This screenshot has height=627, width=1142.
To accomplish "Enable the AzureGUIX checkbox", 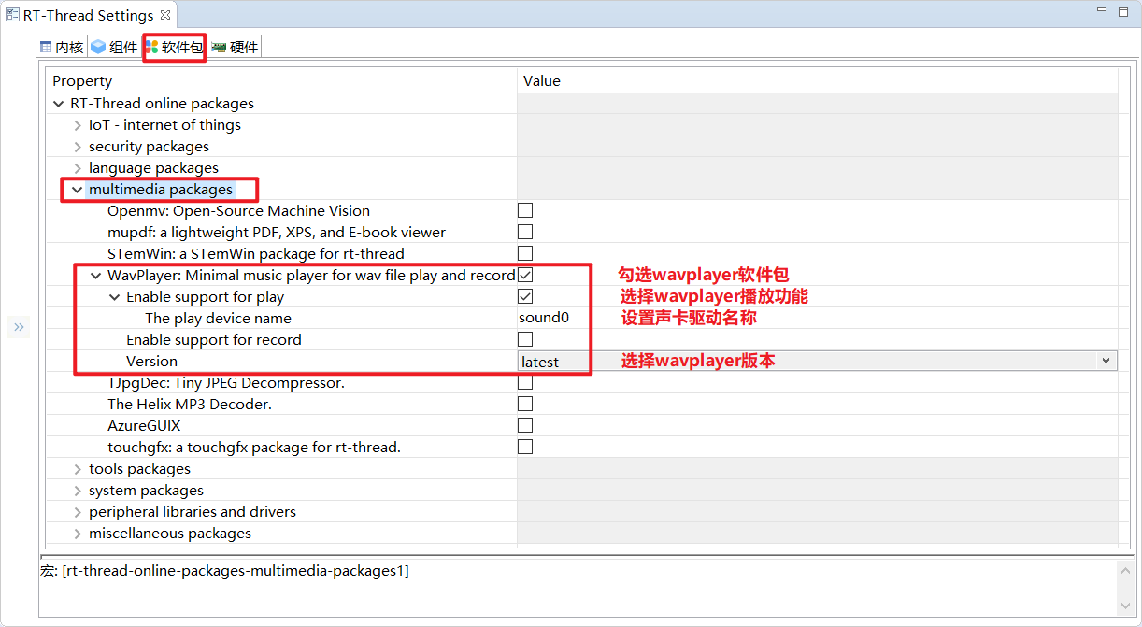I will coord(525,425).
